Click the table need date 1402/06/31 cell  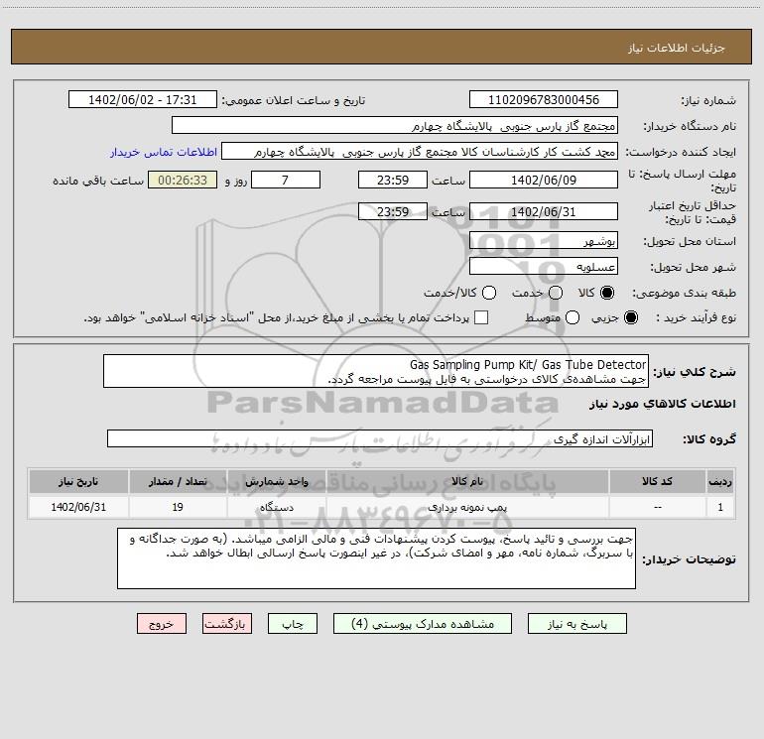(78, 507)
